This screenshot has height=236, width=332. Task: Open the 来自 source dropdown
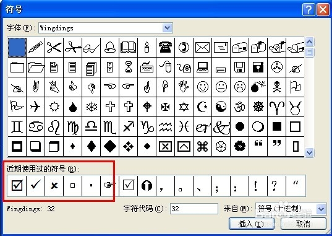pyautogui.click(x=321, y=209)
